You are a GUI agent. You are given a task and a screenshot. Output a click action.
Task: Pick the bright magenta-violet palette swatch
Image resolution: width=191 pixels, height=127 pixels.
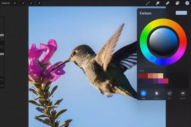coord(160,81)
